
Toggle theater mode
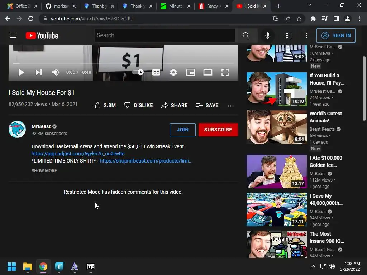tap(208, 72)
